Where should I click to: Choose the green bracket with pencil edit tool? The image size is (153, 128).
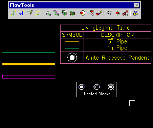tap(30, 13)
